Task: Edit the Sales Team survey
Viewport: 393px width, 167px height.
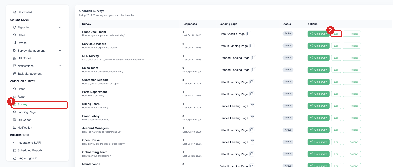Action: (x=336, y=70)
